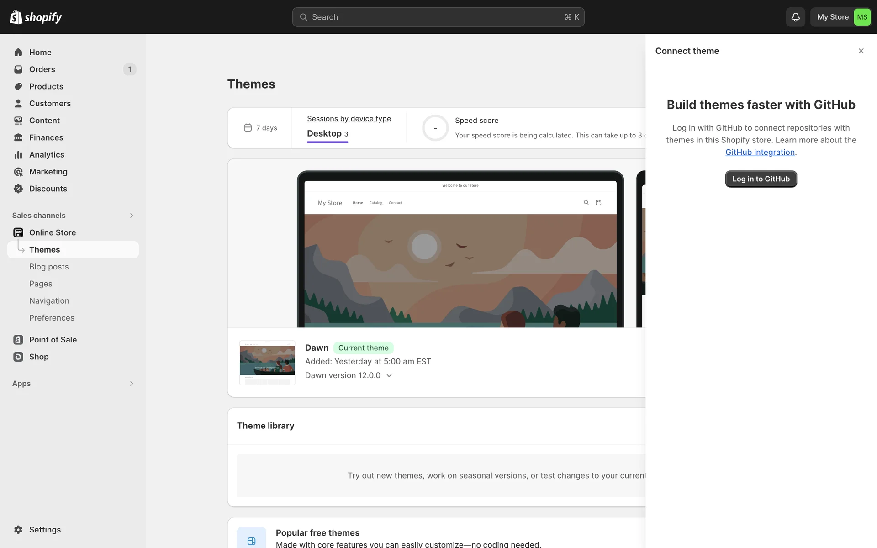Click the Dawn theme thumbnail
Image resolution: width=877 pixels, height=548 pixels.
pos(267,363)
